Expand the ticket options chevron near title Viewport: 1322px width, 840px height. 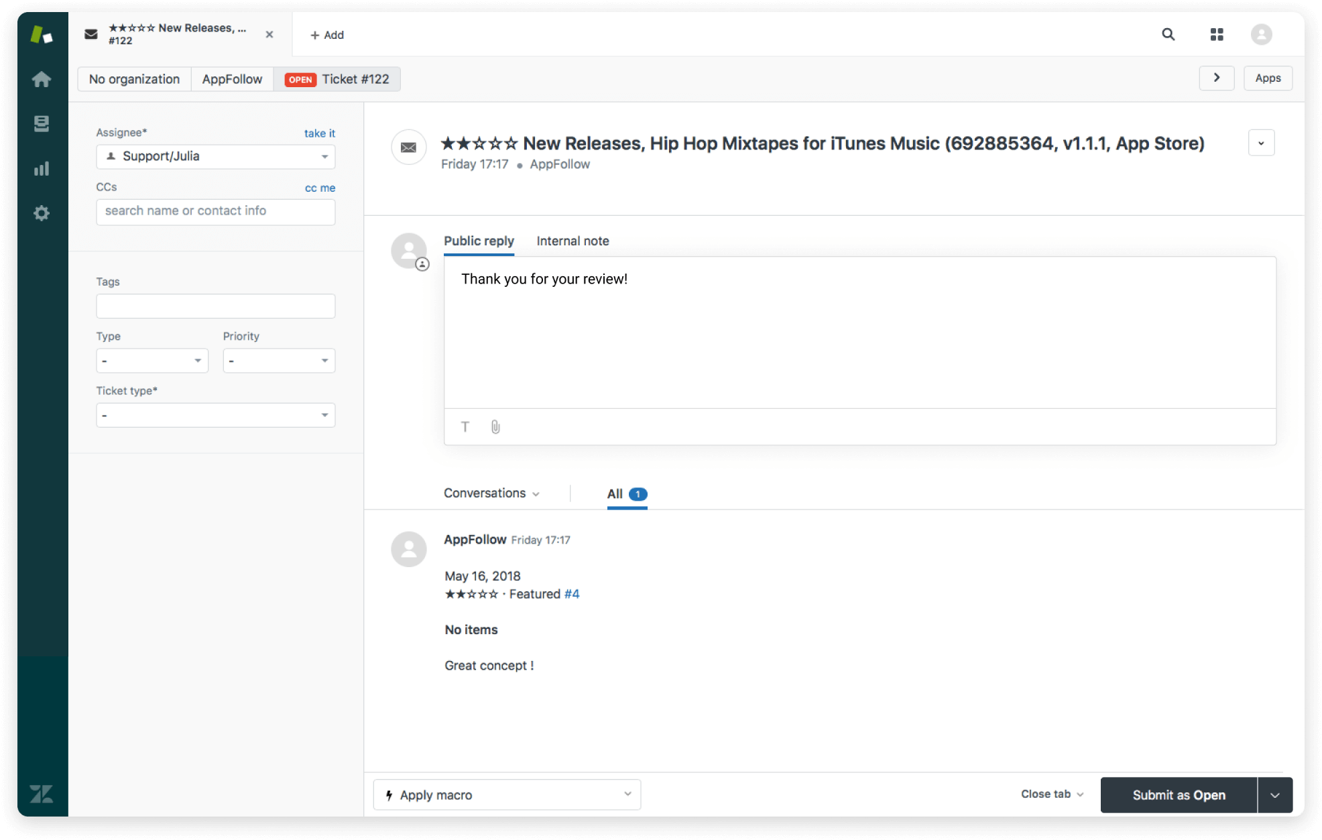pyautogui.click(x=1261, y=143)
